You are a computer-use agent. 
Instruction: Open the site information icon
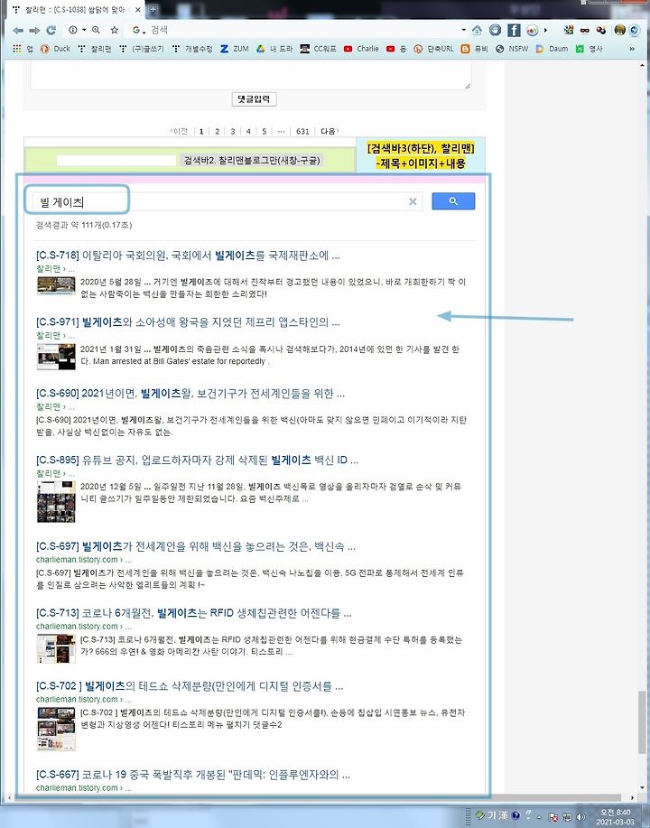73,30
